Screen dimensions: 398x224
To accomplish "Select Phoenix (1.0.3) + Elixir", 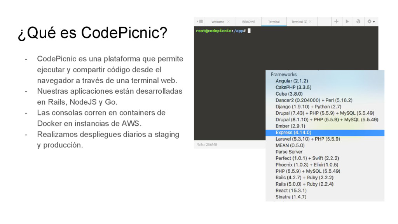I will pyautogui.click(x=307, y=165).
